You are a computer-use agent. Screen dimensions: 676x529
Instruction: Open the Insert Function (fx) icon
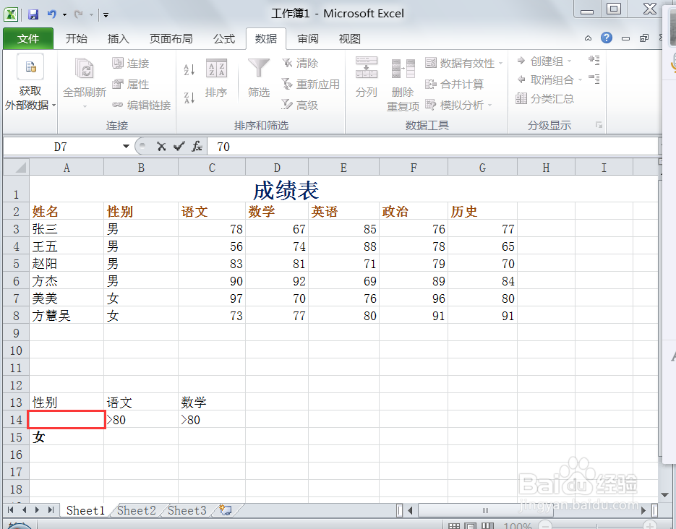coord(197,146)
